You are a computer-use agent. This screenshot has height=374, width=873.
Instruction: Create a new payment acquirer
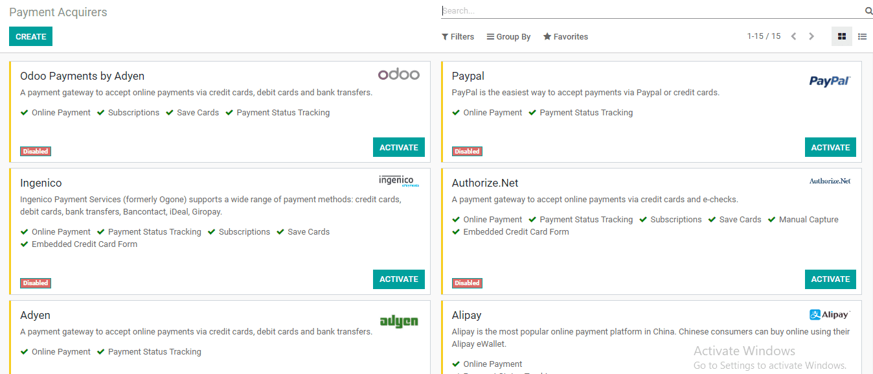[30, 37]
